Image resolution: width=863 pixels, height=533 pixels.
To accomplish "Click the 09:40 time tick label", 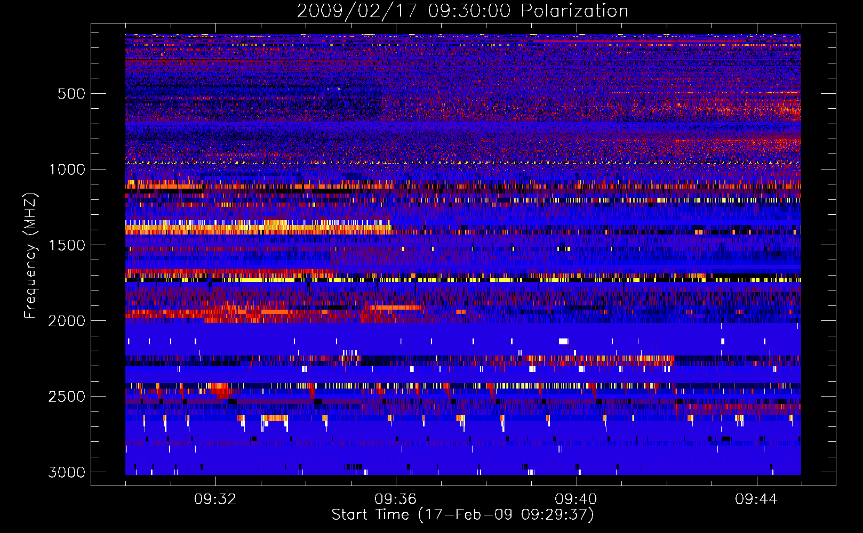I will point(576,499).
